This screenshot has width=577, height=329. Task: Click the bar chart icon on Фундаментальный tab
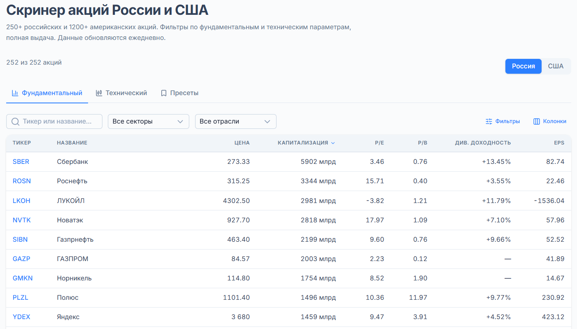(x=15, y=93)
